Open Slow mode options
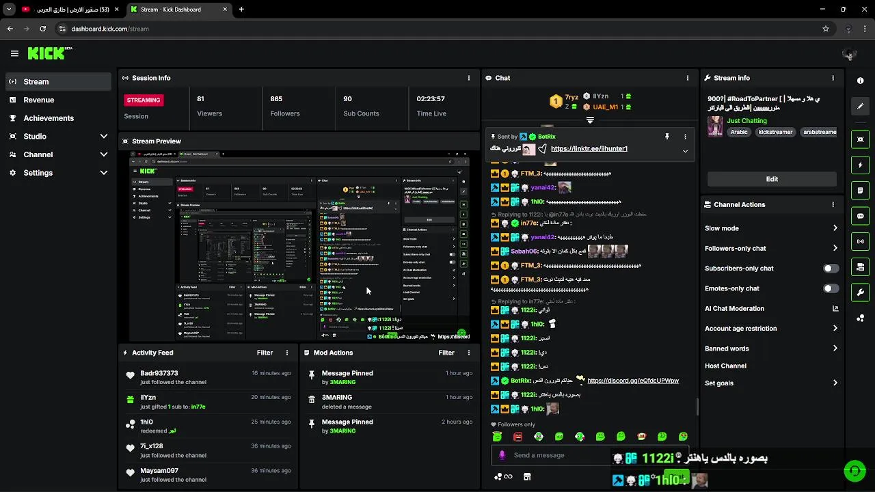 click(771, 228)
